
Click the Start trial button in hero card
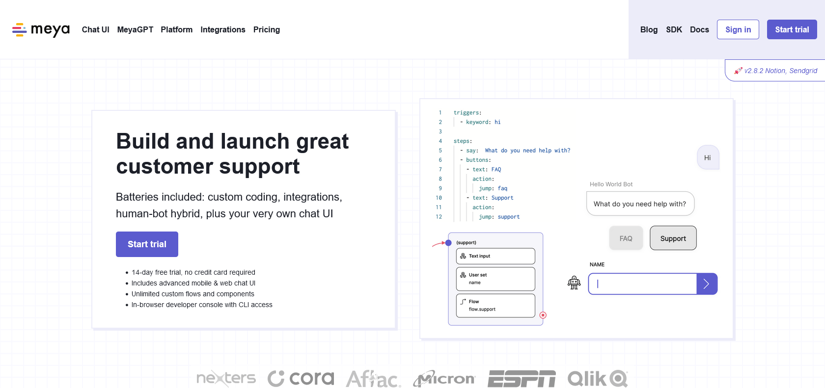point(147,244)
